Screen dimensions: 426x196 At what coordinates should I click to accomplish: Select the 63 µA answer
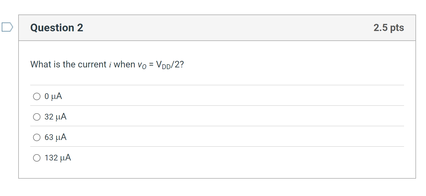pyautogui.click(x=36, y=137)
